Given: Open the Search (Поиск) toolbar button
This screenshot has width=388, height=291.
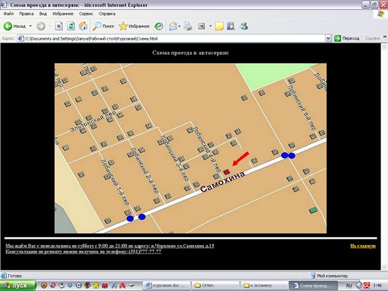Looking at the screenshot, I should [103, 26].
